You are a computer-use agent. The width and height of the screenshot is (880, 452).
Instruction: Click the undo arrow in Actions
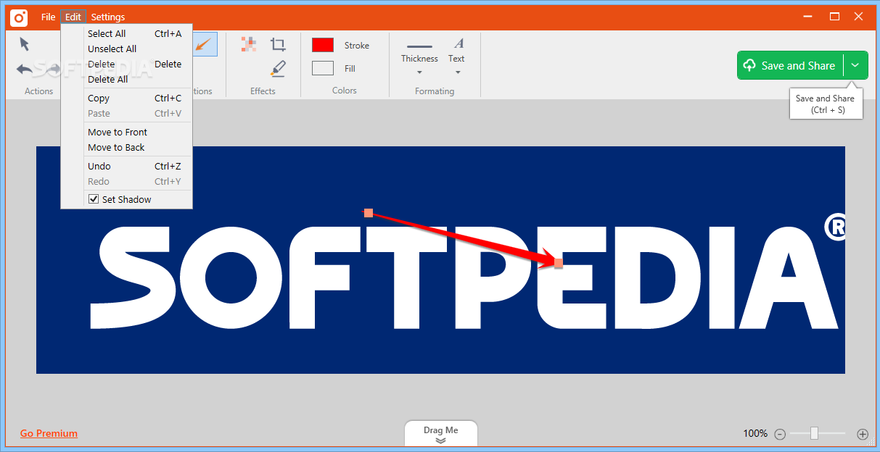(x=25, y=69)
